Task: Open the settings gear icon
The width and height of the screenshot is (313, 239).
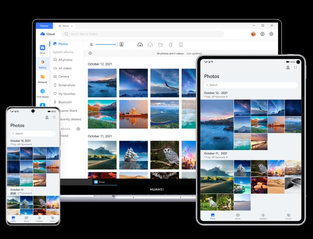Action: point(271,34)
